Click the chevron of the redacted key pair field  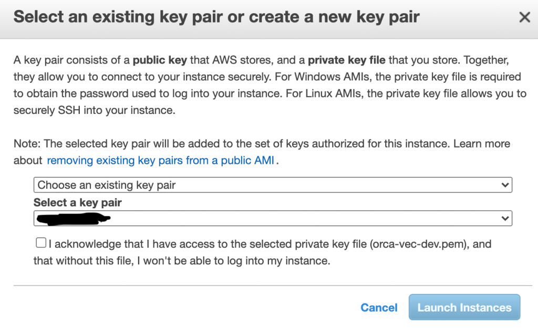pyautogui.click(x=505, y=218)
